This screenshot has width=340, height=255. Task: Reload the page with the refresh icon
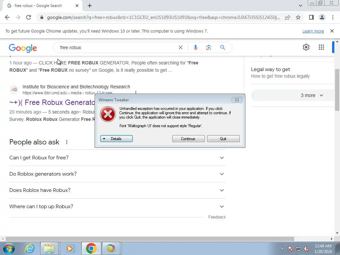pyautogui.click(x=29, y=17)
